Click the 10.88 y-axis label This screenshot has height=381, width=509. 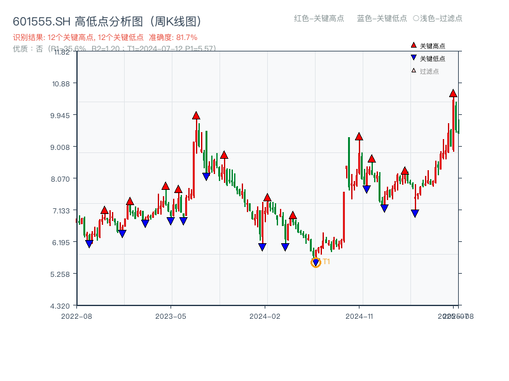[x=61, y=84]
